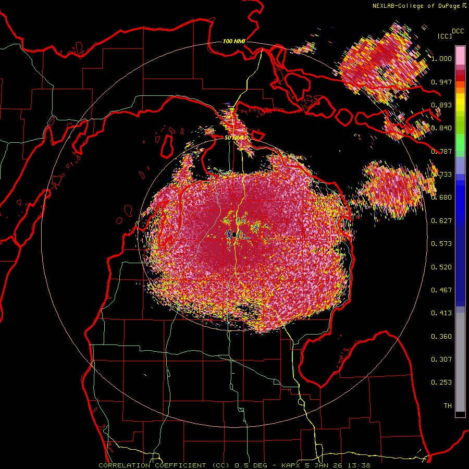Select the 0.467 legend value
This screenshot has width=469, height=469.
pos(441,290)
